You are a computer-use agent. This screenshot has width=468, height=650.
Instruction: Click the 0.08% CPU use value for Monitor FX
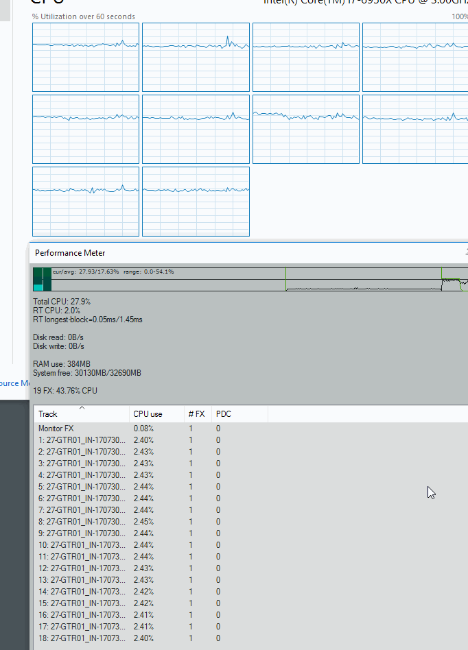(143, 429)
